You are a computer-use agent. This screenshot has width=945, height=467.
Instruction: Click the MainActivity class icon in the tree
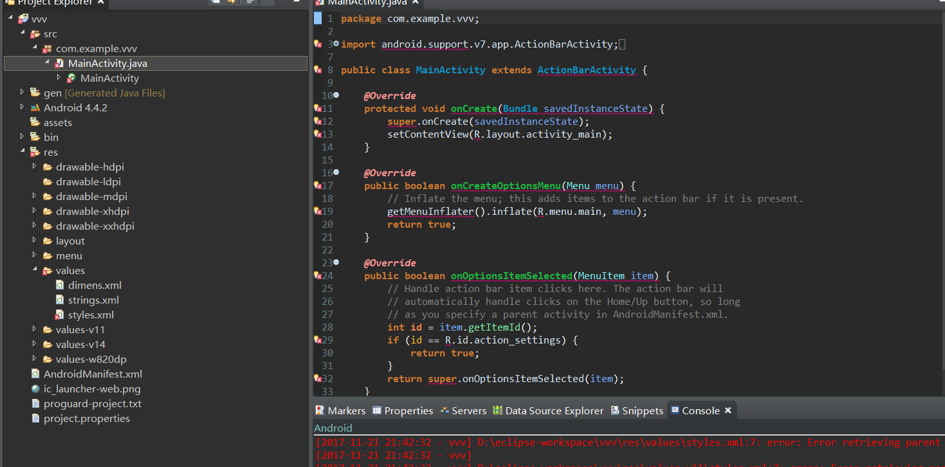tap(72, 78)
